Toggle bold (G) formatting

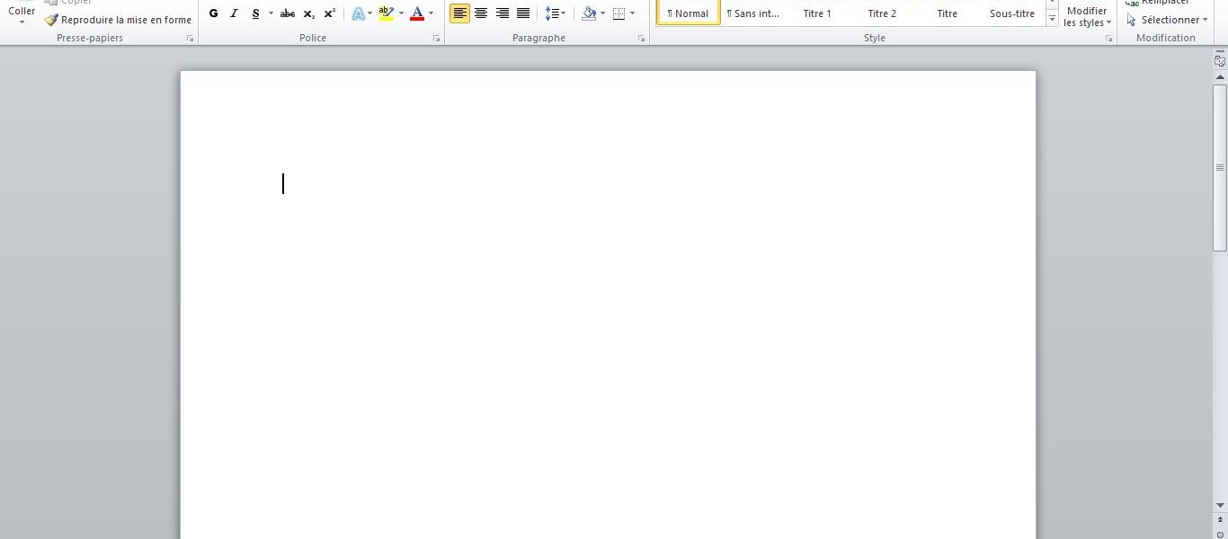(x=214, y=13)
